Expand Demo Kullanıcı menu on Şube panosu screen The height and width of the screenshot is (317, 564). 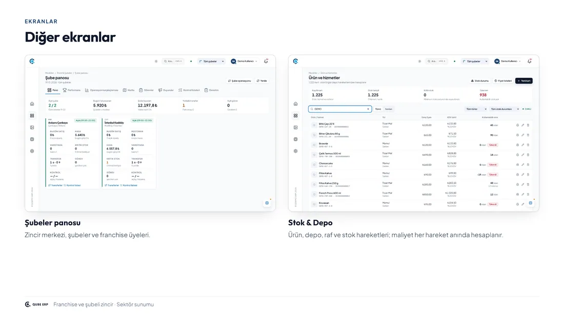(244, 61)
